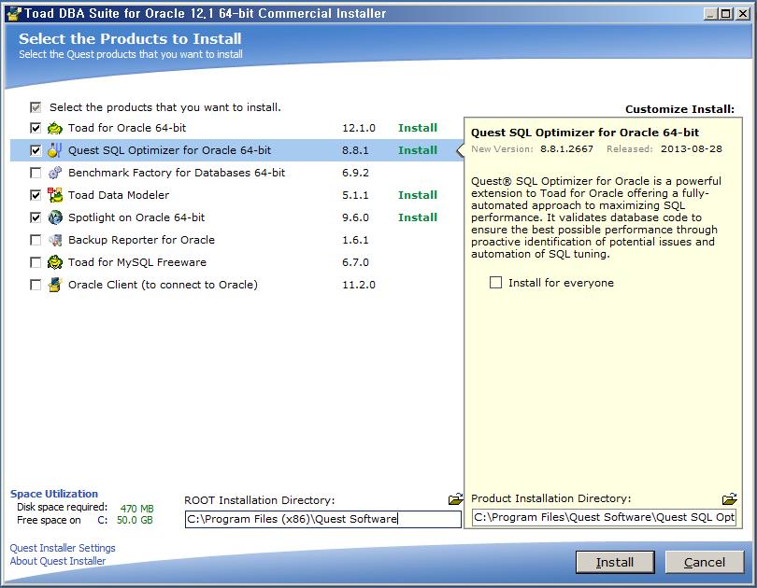Image resolution: width=757 pixels, height=588 pixels.
Task: Click the Backup Reporter for Oracle icon
Action: coord(55,240)
